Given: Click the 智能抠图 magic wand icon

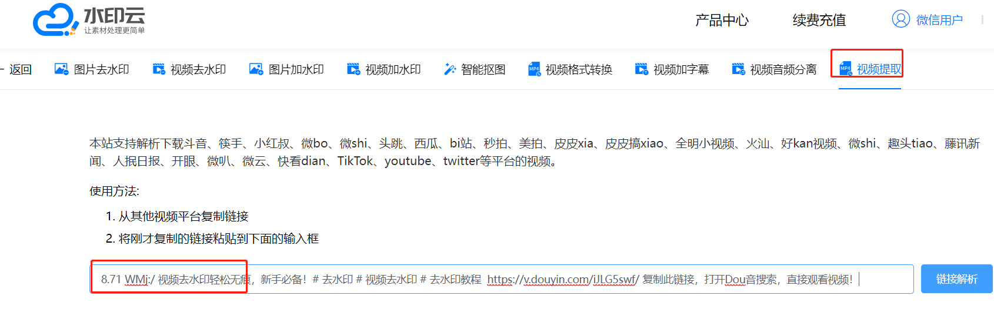Looking at the screenshot, I should pyautogui.click(x=450, y=69).
